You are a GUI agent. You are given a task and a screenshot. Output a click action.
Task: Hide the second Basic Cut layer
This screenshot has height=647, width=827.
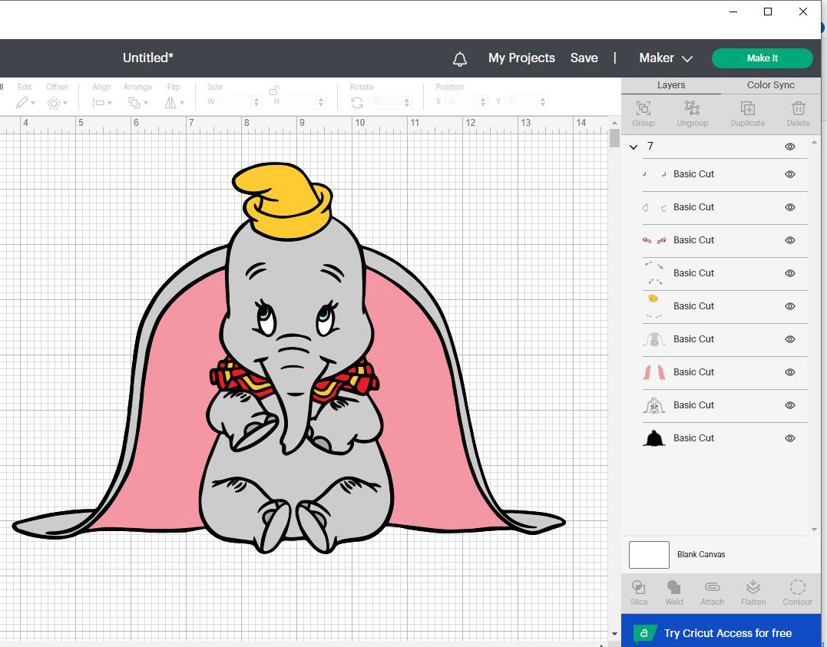[789, 207]
